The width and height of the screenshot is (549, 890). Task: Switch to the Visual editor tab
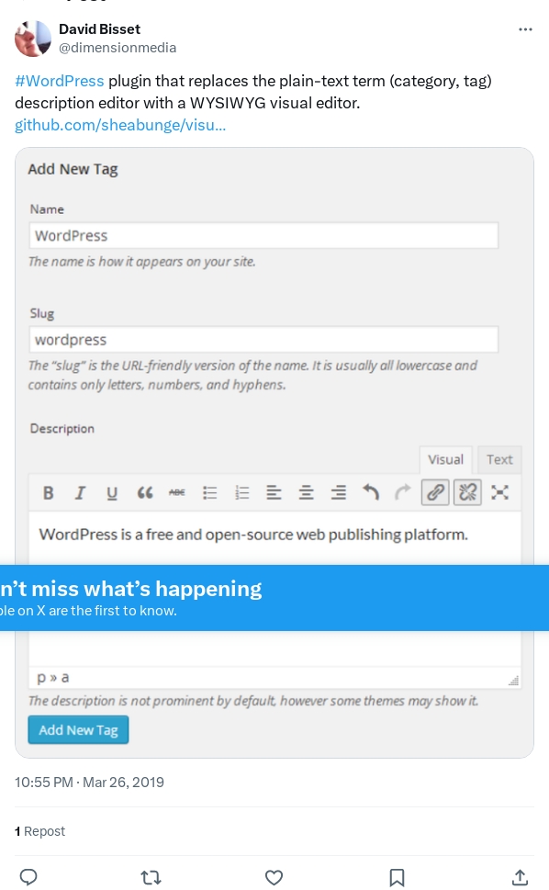[446, 460]
